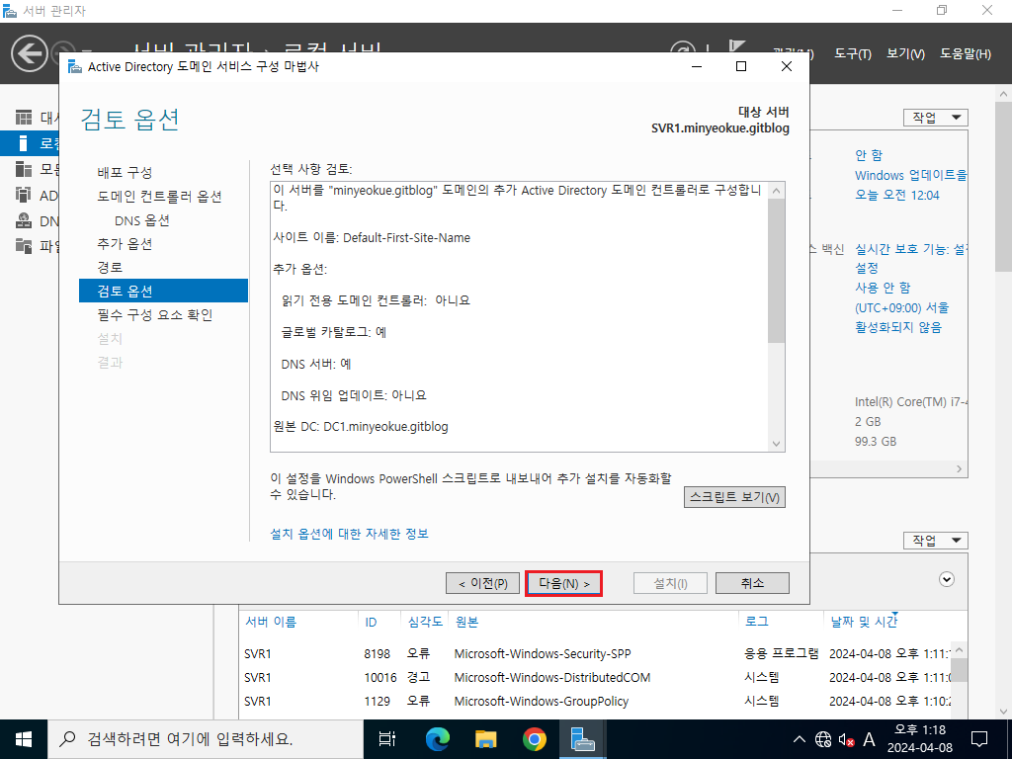The width and height of the screenshot is (1012, 759).
Task: Launch Google Chrome from the taskbar
Action: tap(534, 739)
